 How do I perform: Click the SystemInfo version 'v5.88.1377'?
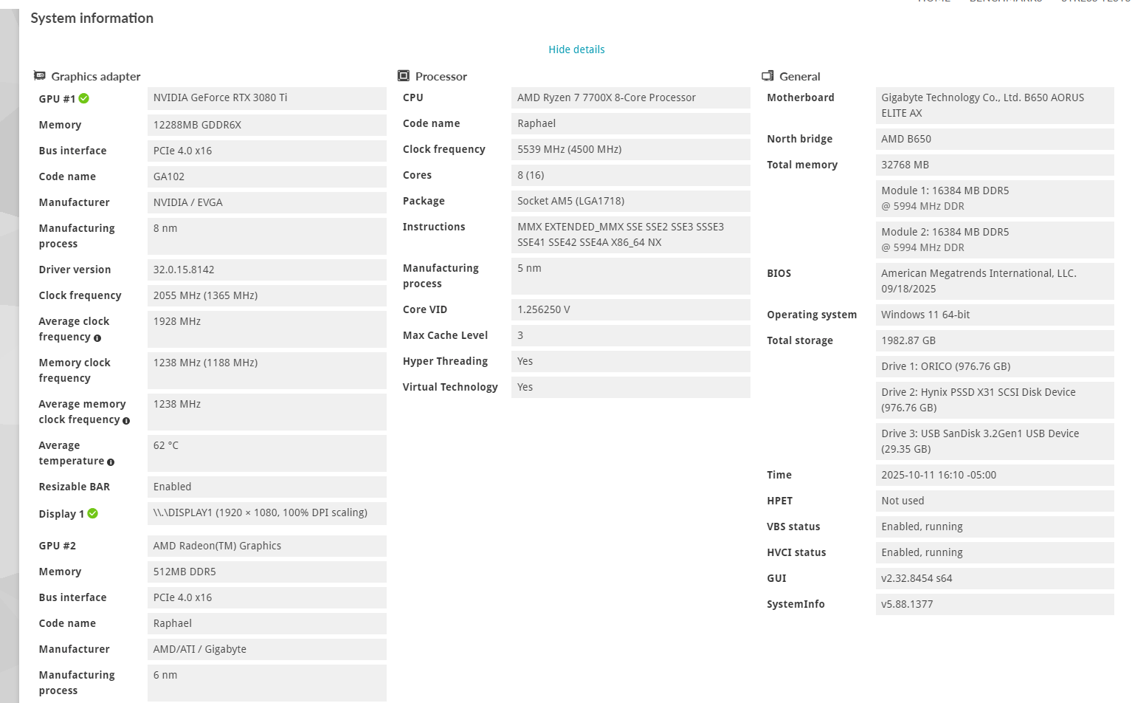[x=995, y=604]
